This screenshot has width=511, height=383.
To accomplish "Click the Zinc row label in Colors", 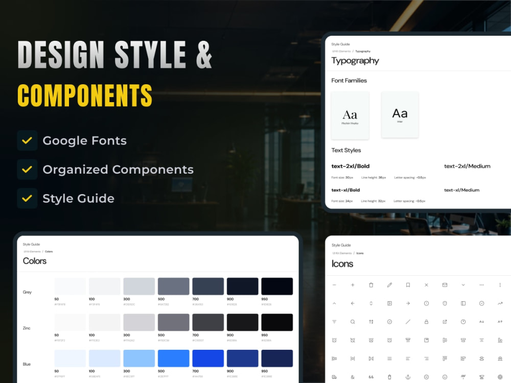I will click(x=27, y=328).
